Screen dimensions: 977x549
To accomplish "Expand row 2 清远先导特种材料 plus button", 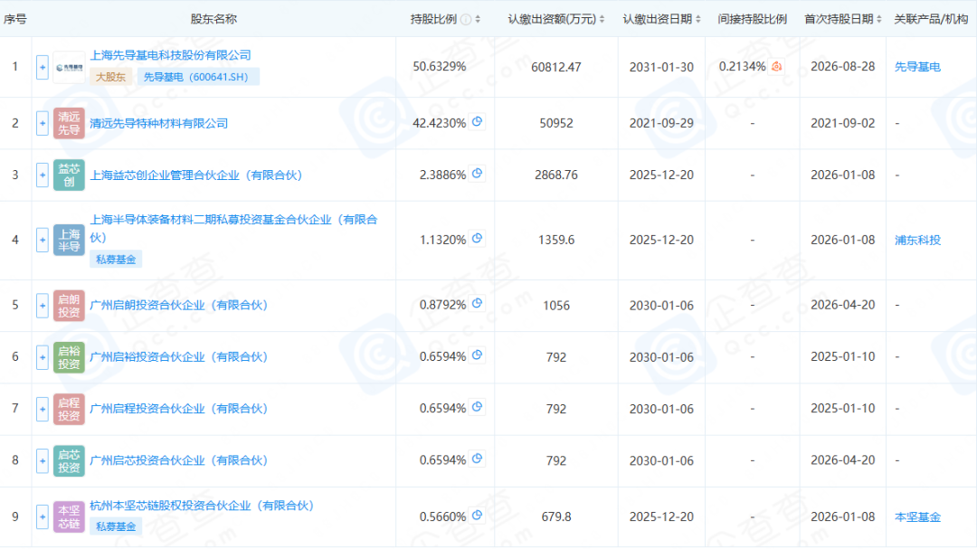I will click(43, 123).
